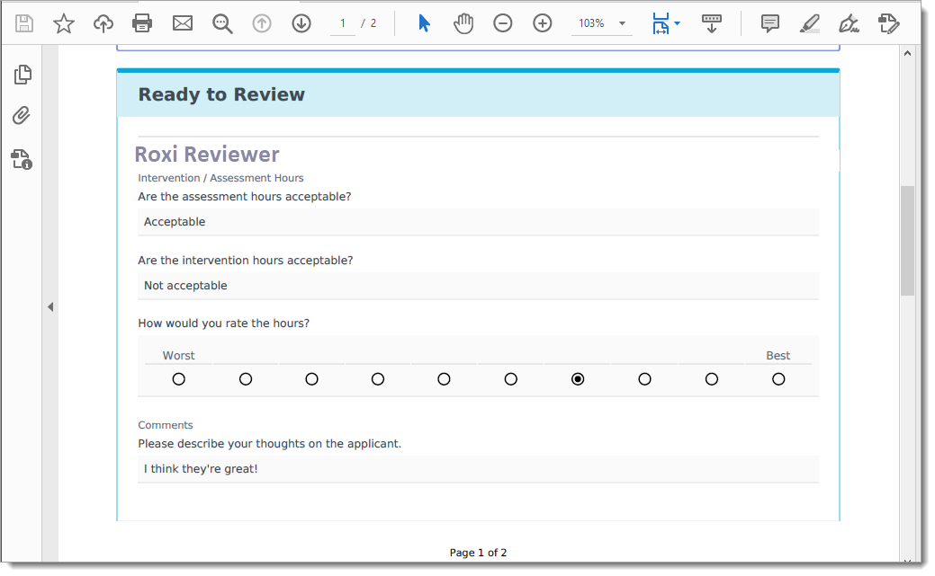Click the scrolling mode keyboard icon
Screen dimensions: 935x576
click(711, 24)
